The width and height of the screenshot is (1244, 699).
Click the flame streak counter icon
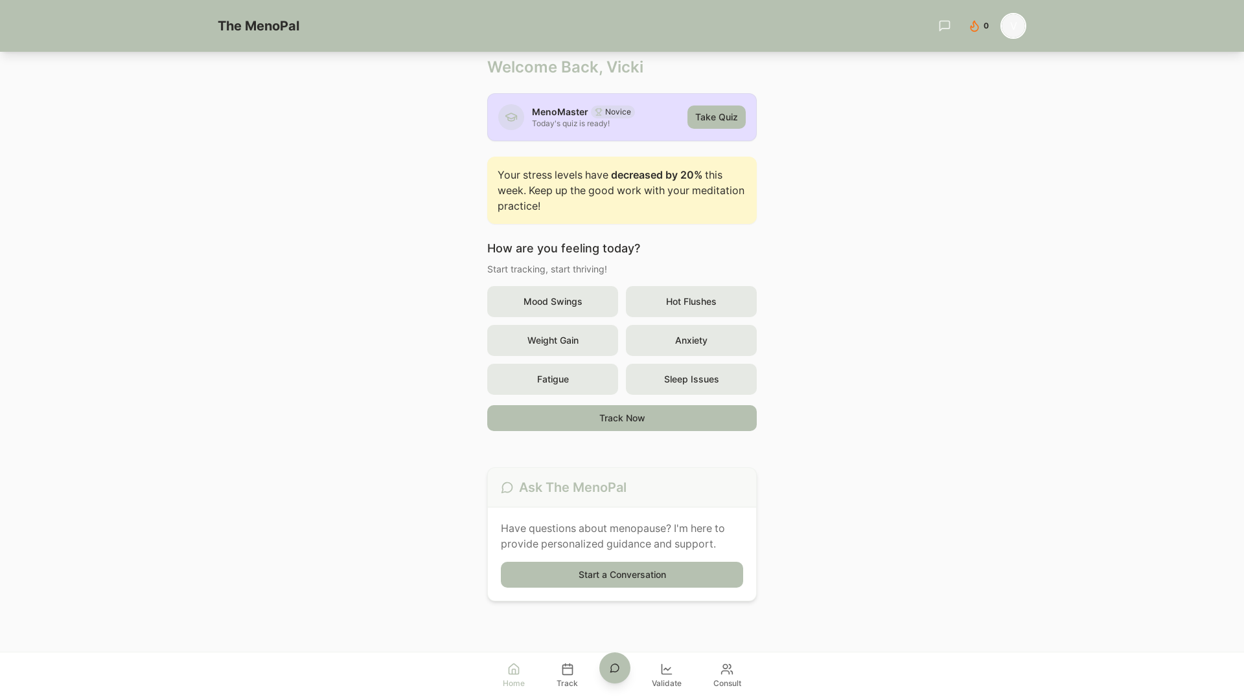point(974,26)
